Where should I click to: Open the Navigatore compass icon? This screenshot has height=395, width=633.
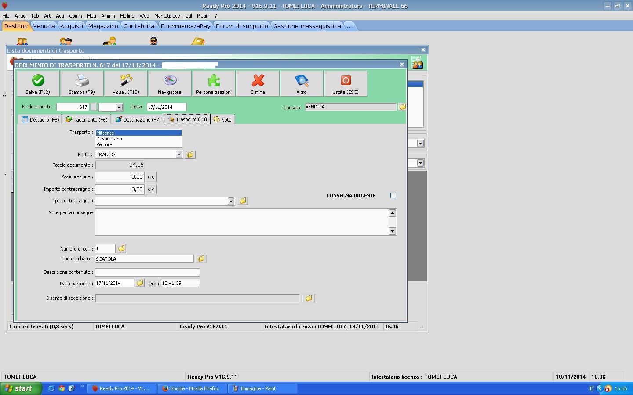tap(170, 81)
